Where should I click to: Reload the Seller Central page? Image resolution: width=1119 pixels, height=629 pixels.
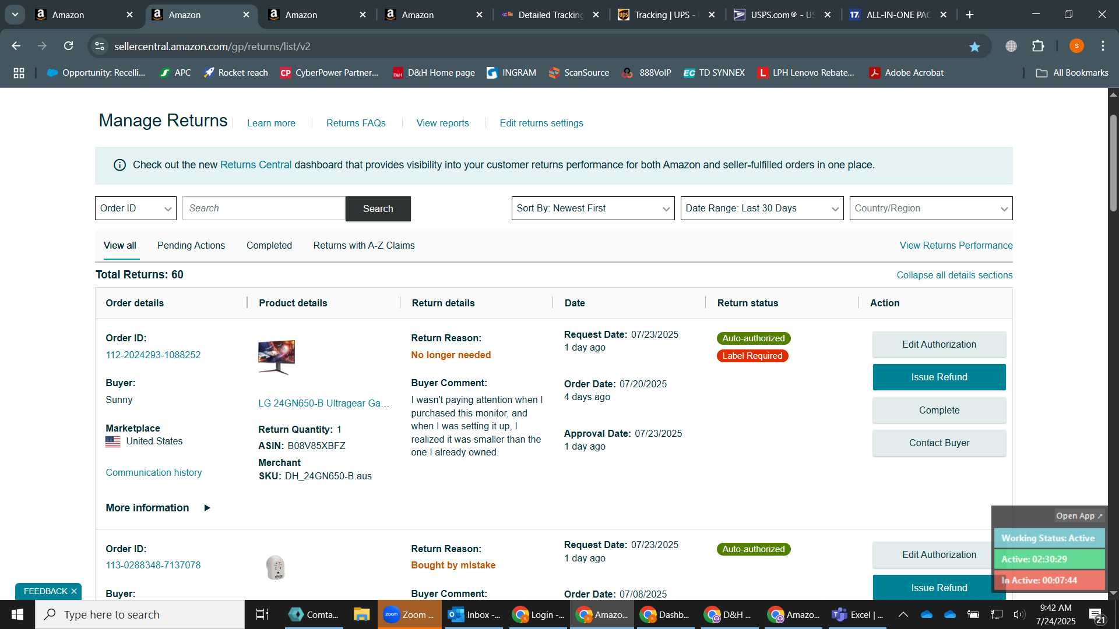pyautogui.click(x=69, y=46)
